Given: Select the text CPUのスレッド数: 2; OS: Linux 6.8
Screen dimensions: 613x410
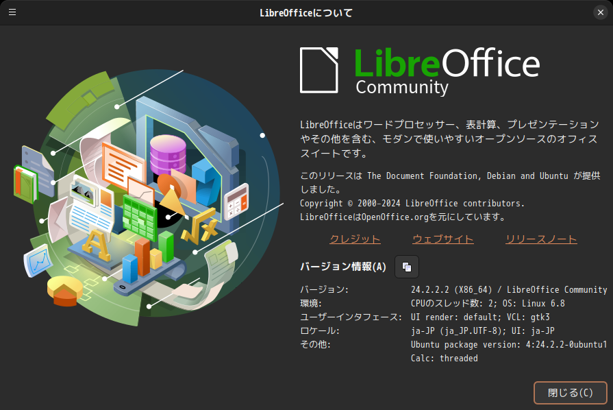Looking at the screenshot, I should click(x=488, y=304).
